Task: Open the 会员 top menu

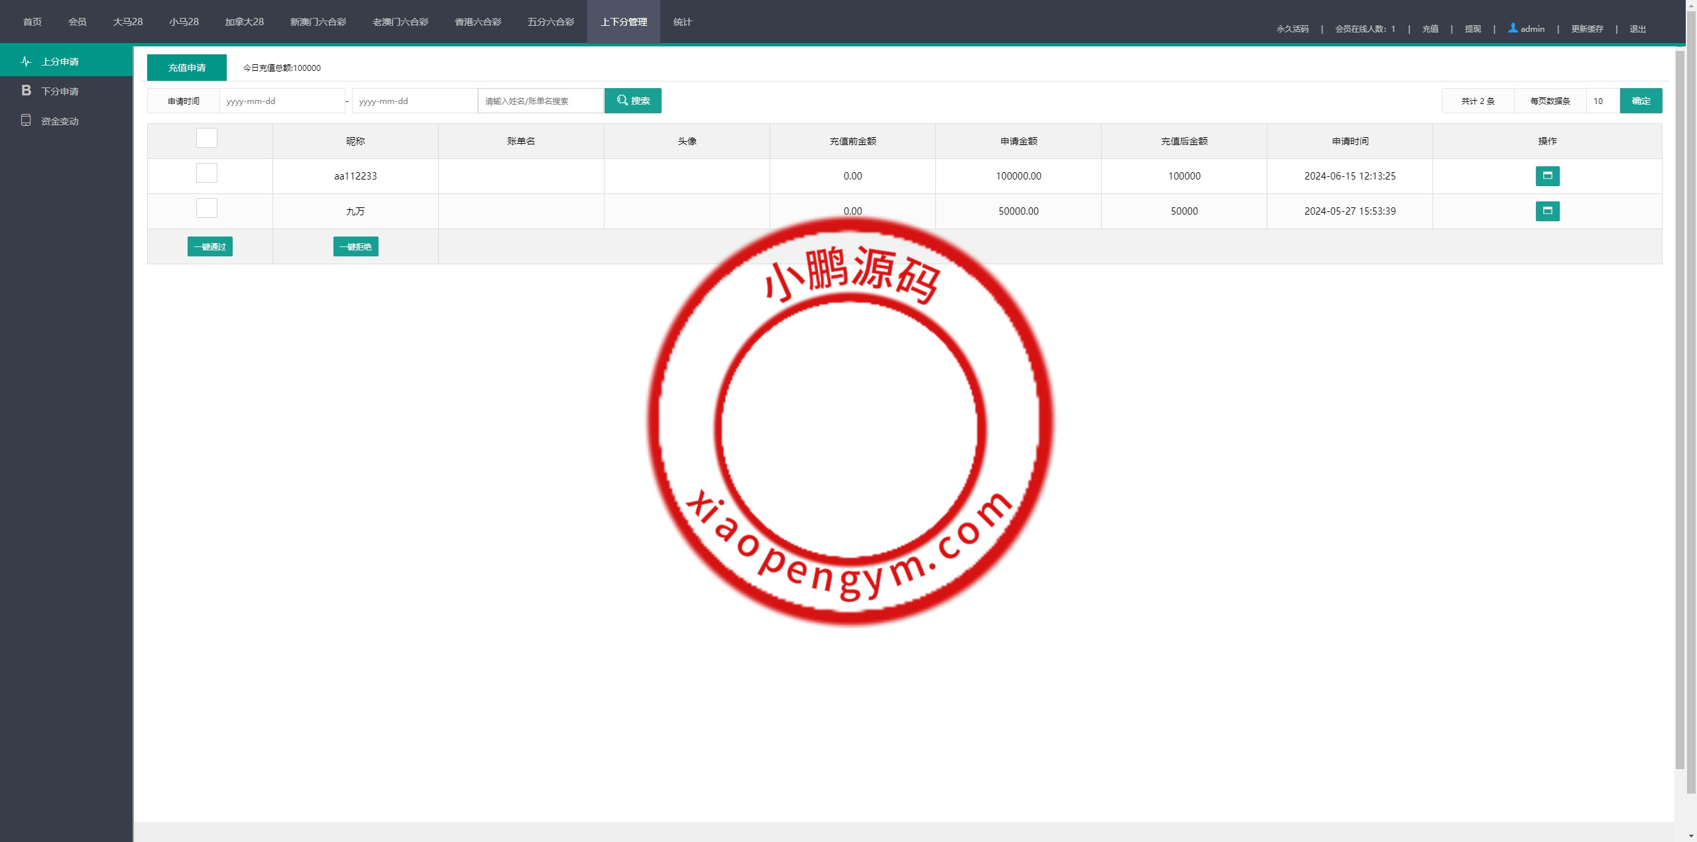Action: pyautogui.click(x=77, y=22)
